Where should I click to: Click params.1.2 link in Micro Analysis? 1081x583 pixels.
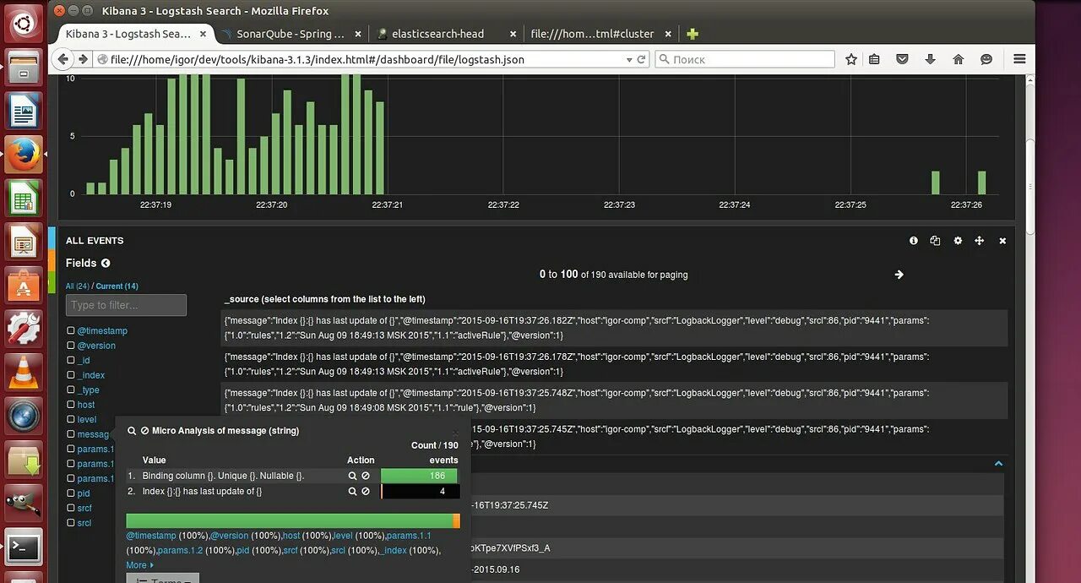180,551
